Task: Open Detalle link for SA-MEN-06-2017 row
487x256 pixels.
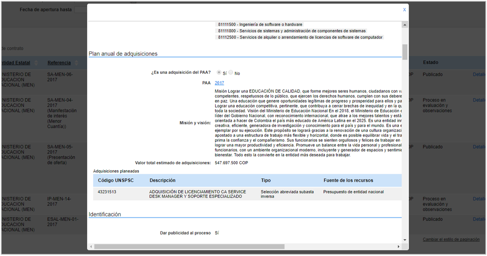Action: click(x=479, y=74)
